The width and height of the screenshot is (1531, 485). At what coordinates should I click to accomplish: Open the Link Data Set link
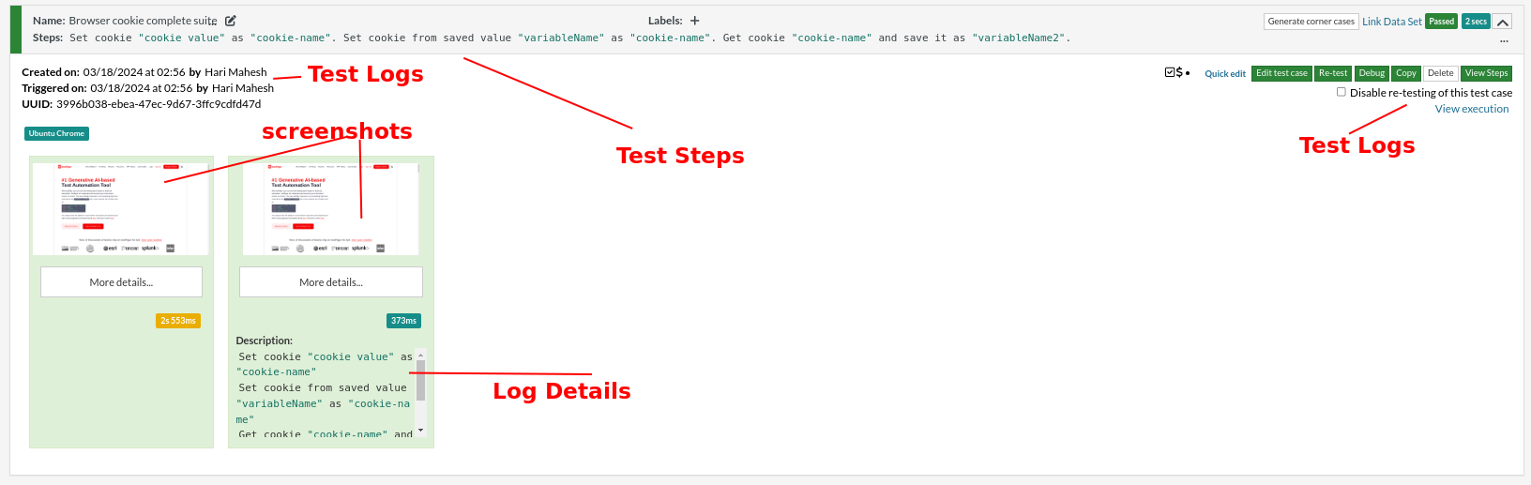click(x=1391, y=22)
